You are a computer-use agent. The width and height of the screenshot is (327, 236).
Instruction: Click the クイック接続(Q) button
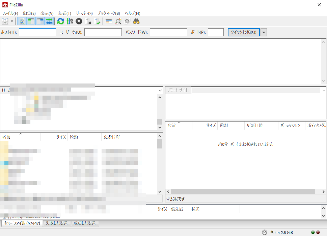[243, 32]
